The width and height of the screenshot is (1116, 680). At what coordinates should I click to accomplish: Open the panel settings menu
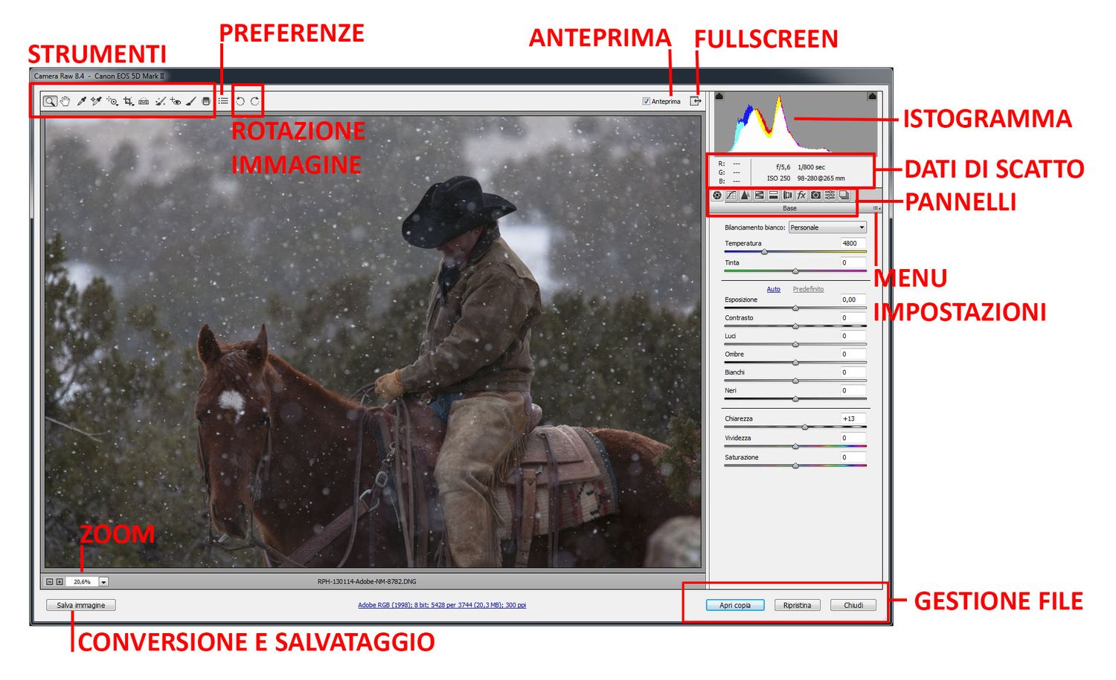(876, 209)
